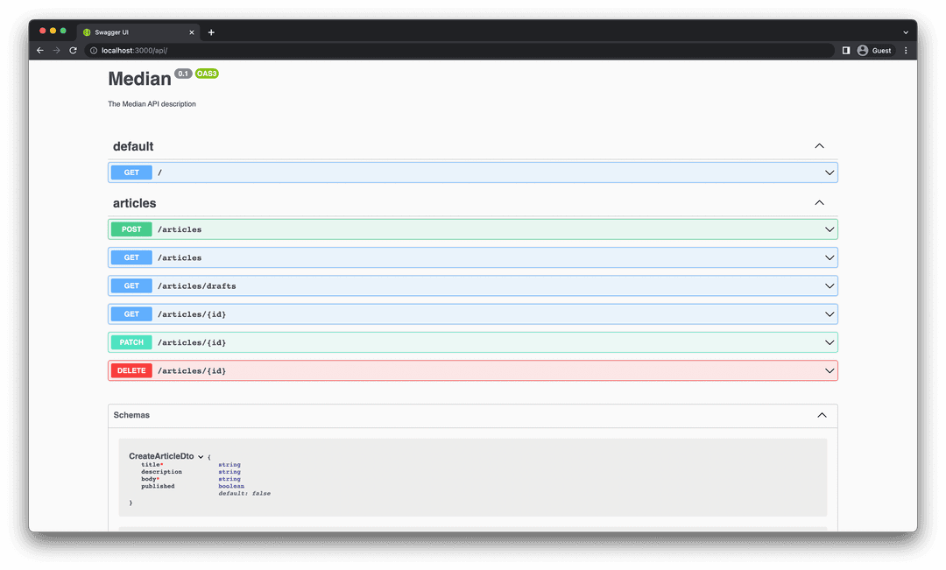
Task: Open a new browser tab
Action: [211, 32]
